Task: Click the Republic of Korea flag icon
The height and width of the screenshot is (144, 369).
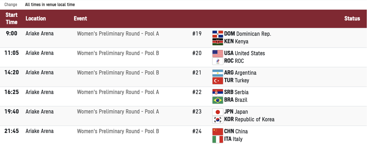Action: (218, 119)
